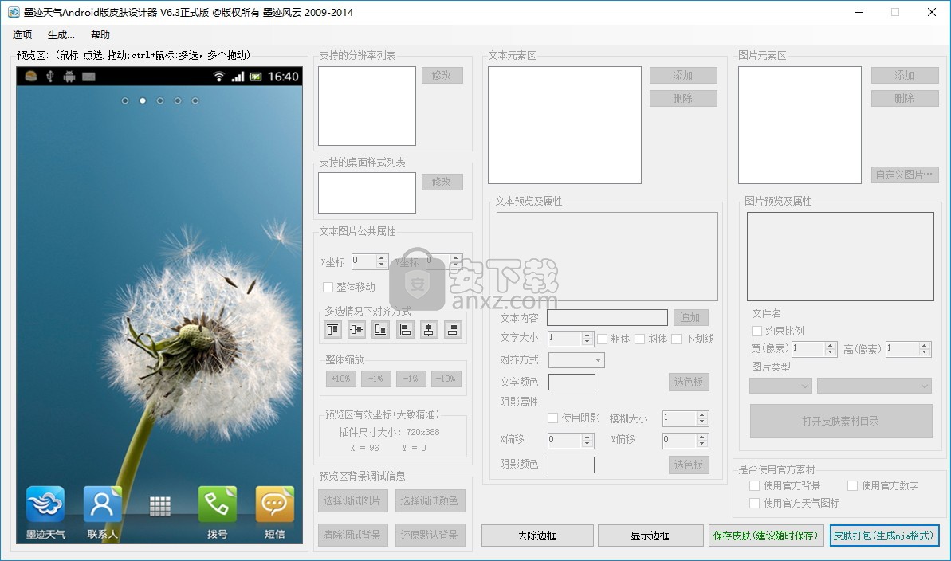Image resolution: width=951 pixels, height=561 pixels.
Task: Open the 生成... menu
Action: pyautogui.click(x=61, y=35)
